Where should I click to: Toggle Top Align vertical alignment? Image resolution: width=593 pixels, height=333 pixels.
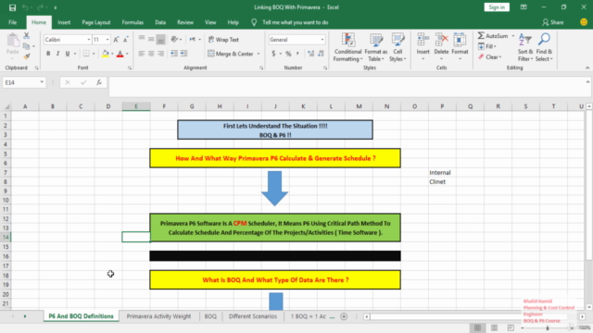coord(142,39)
